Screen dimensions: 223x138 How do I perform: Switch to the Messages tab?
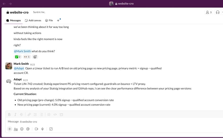(x=14, y=20)
